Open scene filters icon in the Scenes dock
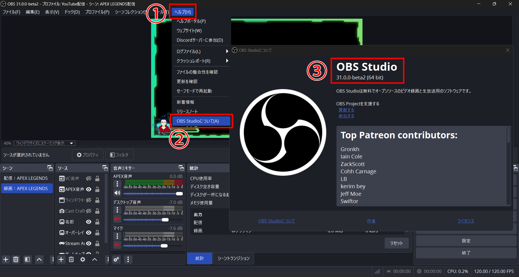Image resolution: width=519 pixels, height=277 pixels. [27, 259]
